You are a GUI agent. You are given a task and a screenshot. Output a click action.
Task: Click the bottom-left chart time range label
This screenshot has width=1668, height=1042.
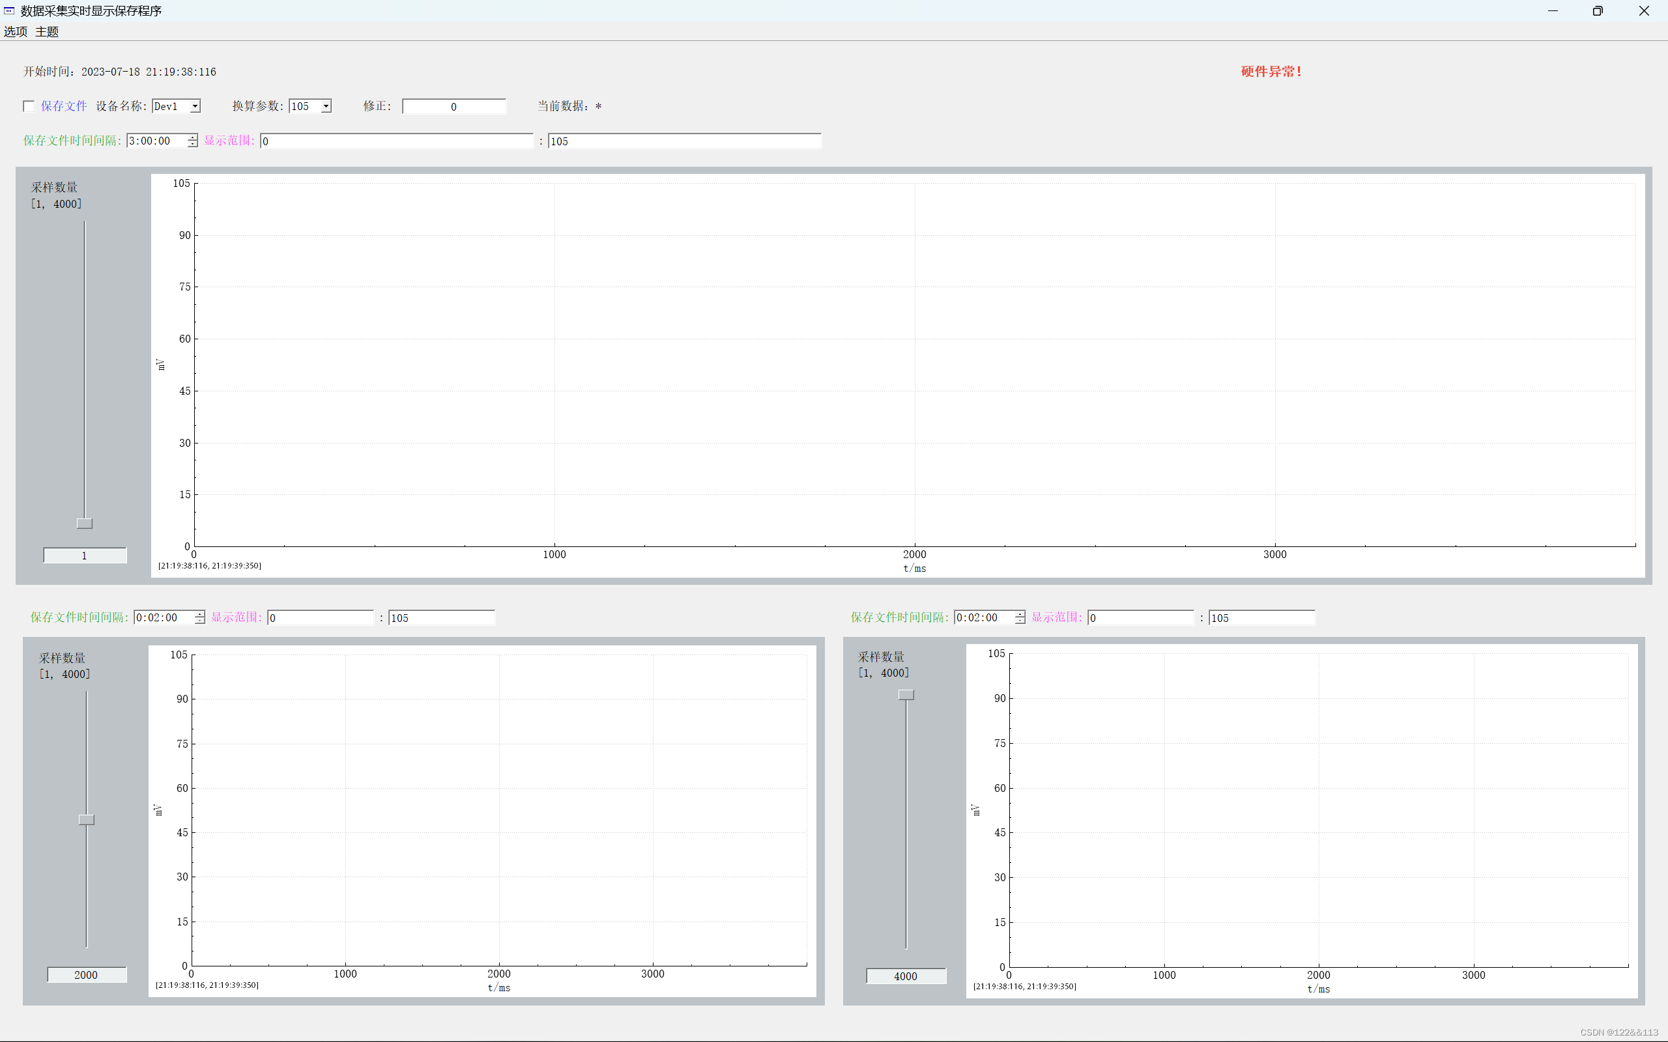pyautogui.click(x=207, y=985)
